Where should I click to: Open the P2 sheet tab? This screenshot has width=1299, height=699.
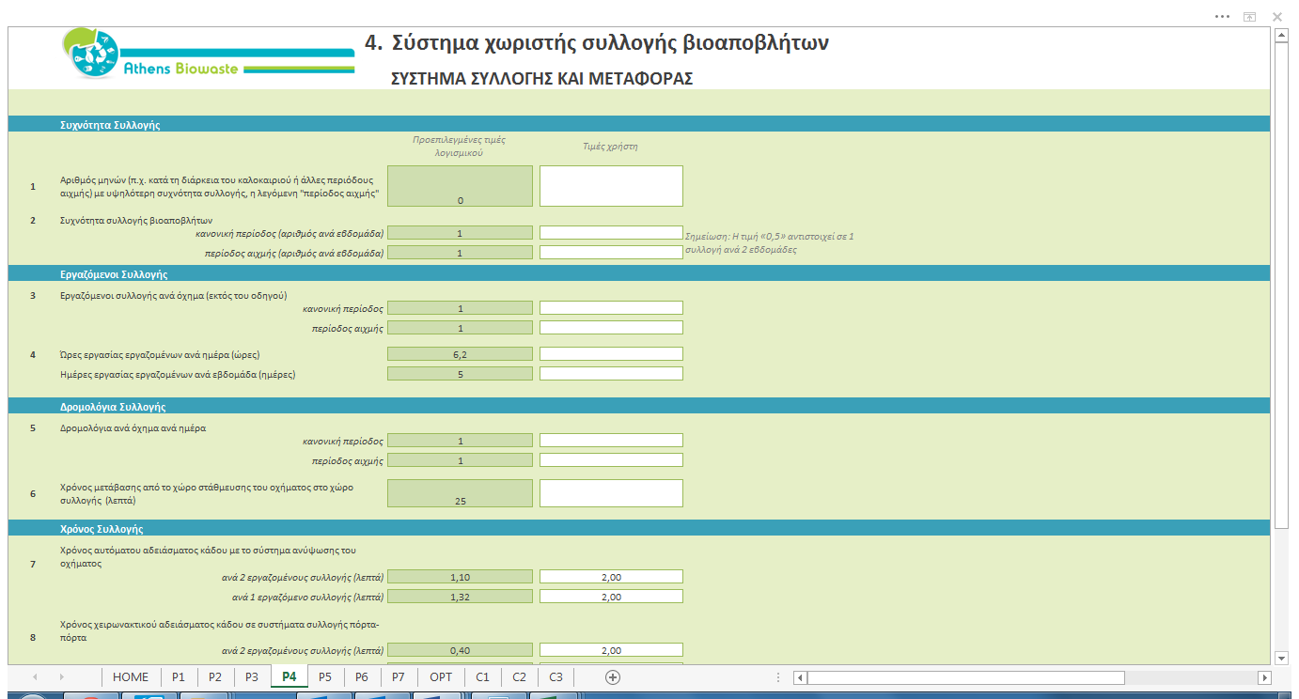215,676
